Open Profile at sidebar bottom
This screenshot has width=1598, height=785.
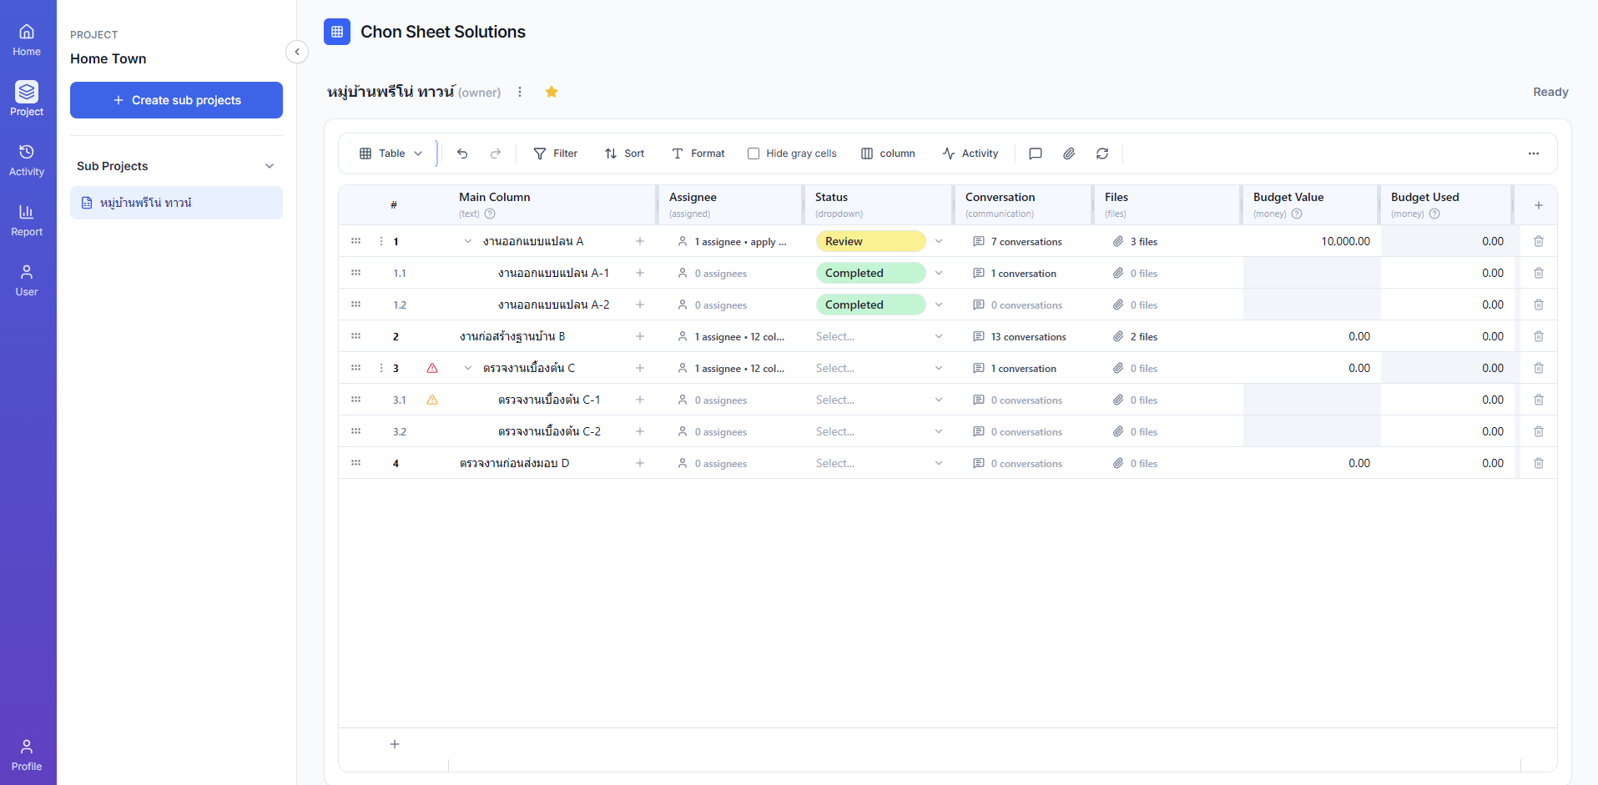click(x=27, y=755)
